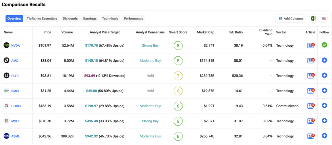Image resolution: width=332 pixels, height=145 pixels.
Task: Click Smart Score 8 badge for NVDA
Action: (x=178, y=46)
